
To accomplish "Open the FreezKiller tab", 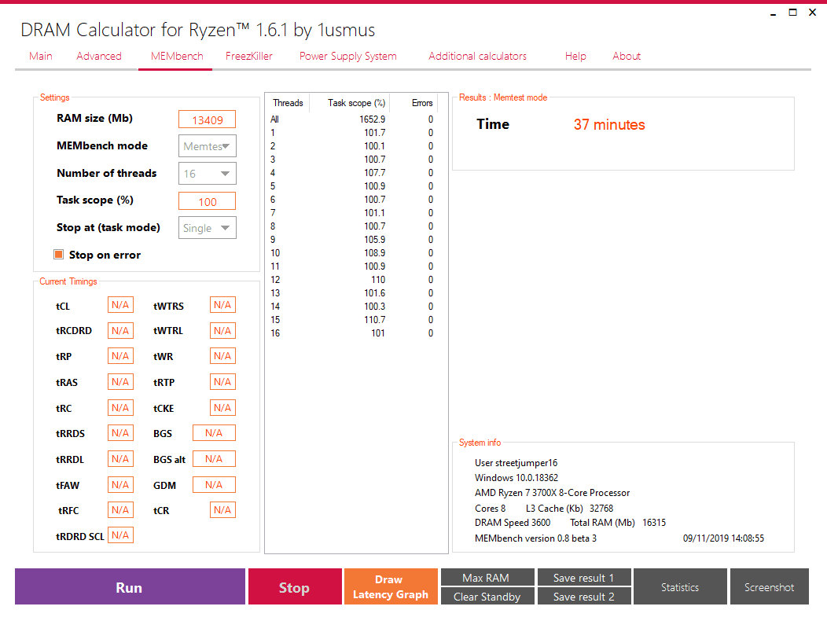I will 249,56.
